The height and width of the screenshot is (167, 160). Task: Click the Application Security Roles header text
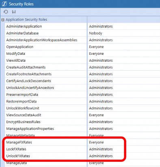point(26,20)
